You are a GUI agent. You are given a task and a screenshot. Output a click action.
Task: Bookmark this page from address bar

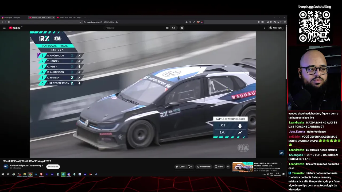80,22
